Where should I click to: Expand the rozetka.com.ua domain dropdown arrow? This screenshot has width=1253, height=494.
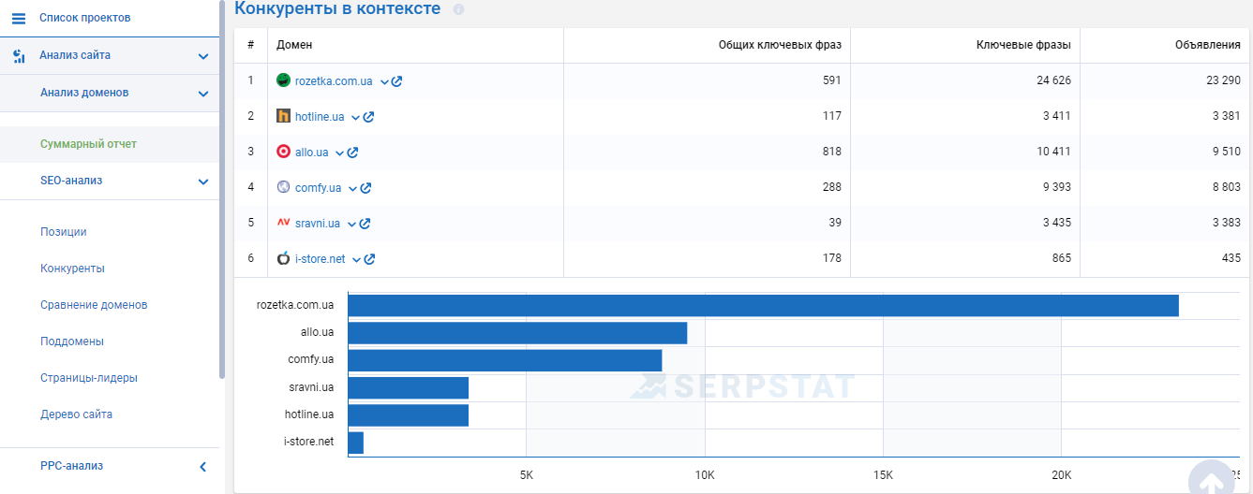pyautogui.click(x=384, y=82)
